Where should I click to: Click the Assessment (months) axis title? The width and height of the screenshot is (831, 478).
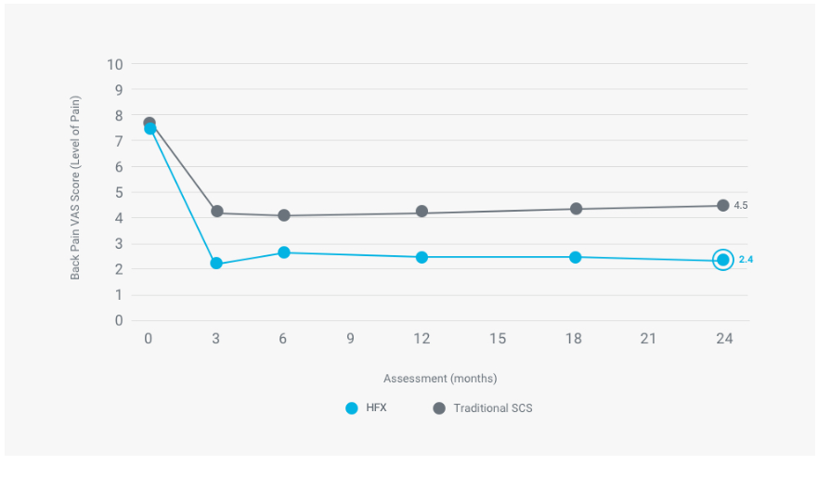(440, 379)
